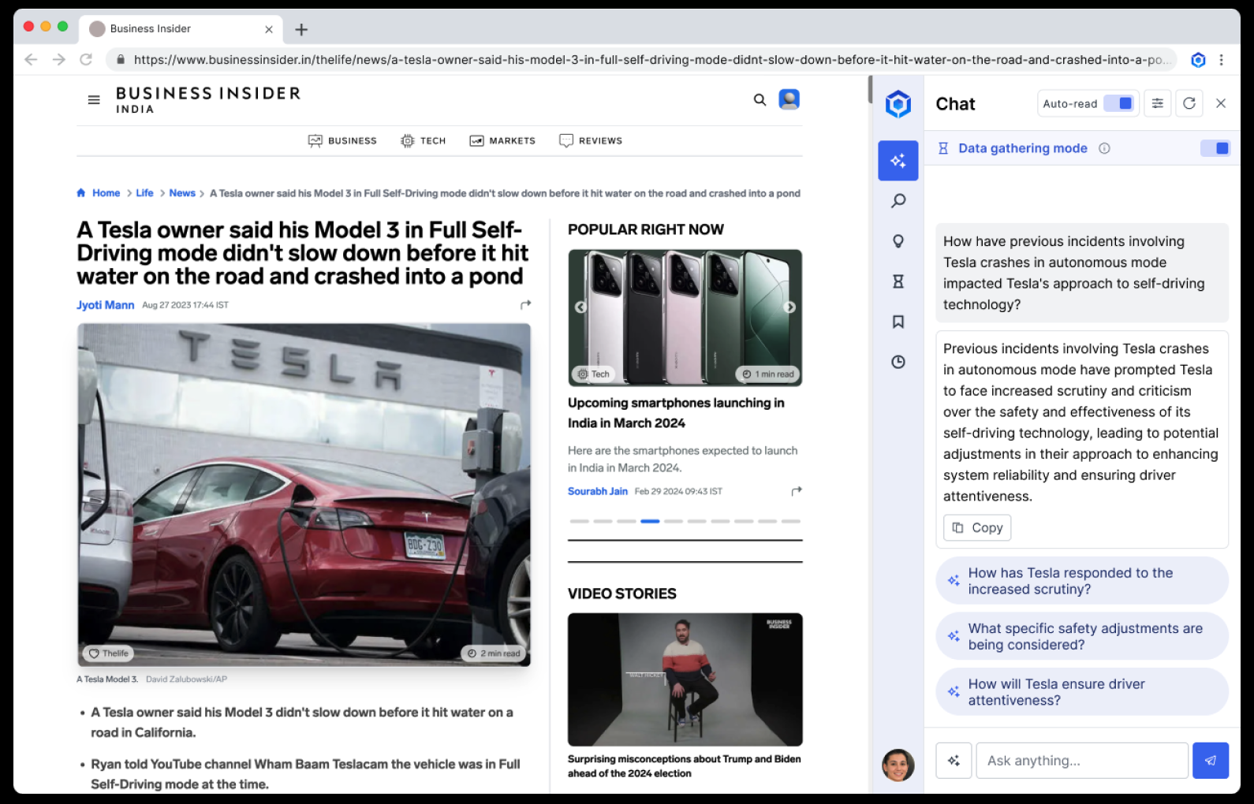
Task: Open a new browser tab
Action: click(x=301, y=30)
